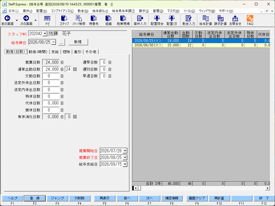Image resolution: width=275 pixels, height=206 pixels.
Task: Click the right arrow of the table scrollbar
Action: coord(268,188)
